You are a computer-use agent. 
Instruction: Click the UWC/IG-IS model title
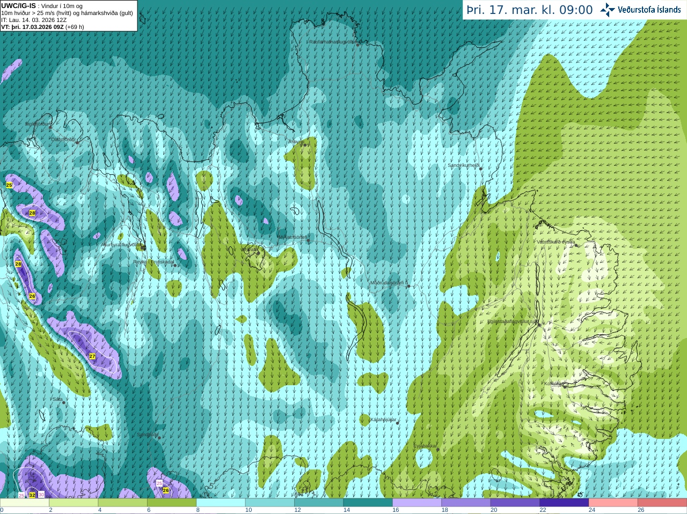[19, 6]
